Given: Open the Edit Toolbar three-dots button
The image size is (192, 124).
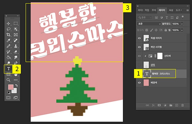Looking at the screenshot, I should pyautogui.click(x=16, y=80).
